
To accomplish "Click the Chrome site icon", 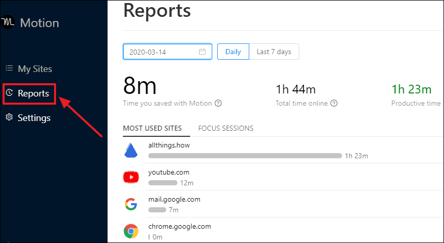I will 131,231.
